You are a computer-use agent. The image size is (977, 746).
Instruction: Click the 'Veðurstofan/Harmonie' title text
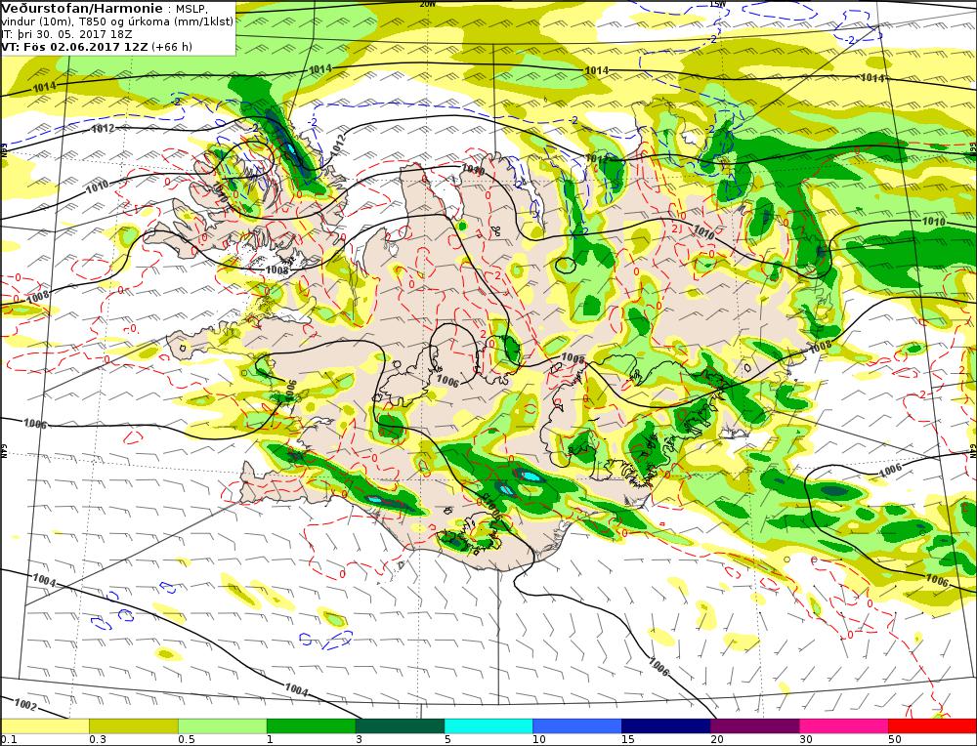coord(82,8)
